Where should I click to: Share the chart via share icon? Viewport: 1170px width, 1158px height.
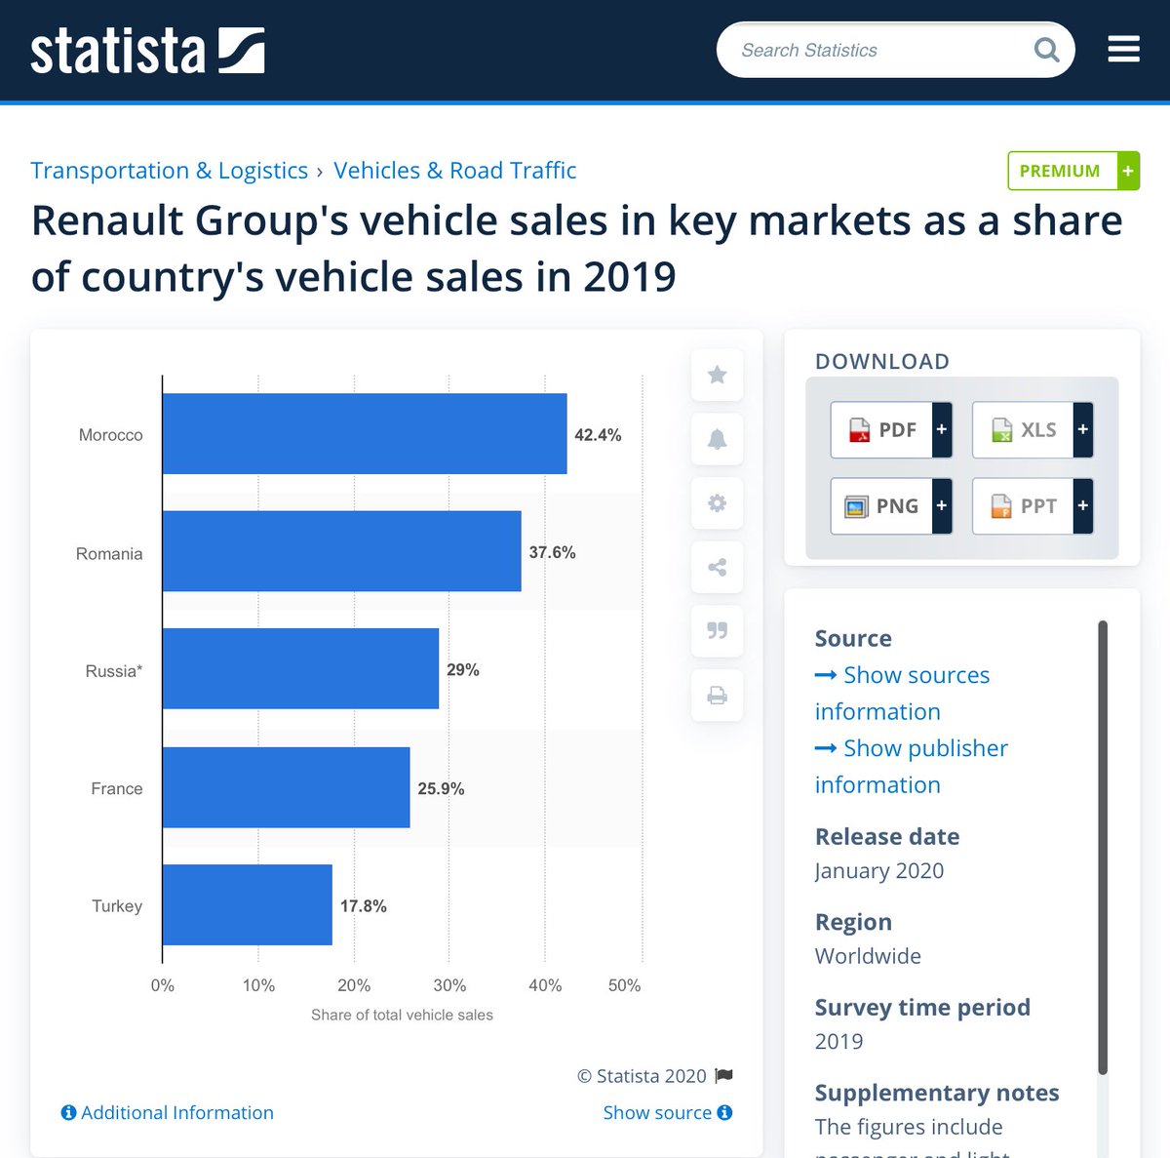point(717,567)
